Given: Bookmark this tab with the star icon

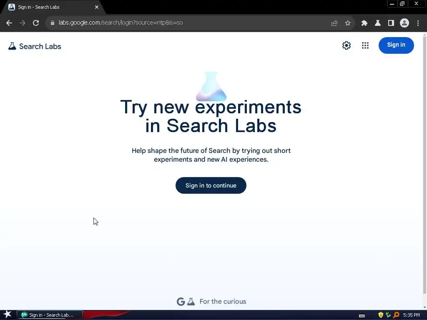Looking at the screenshot, I should coord(348,23).
